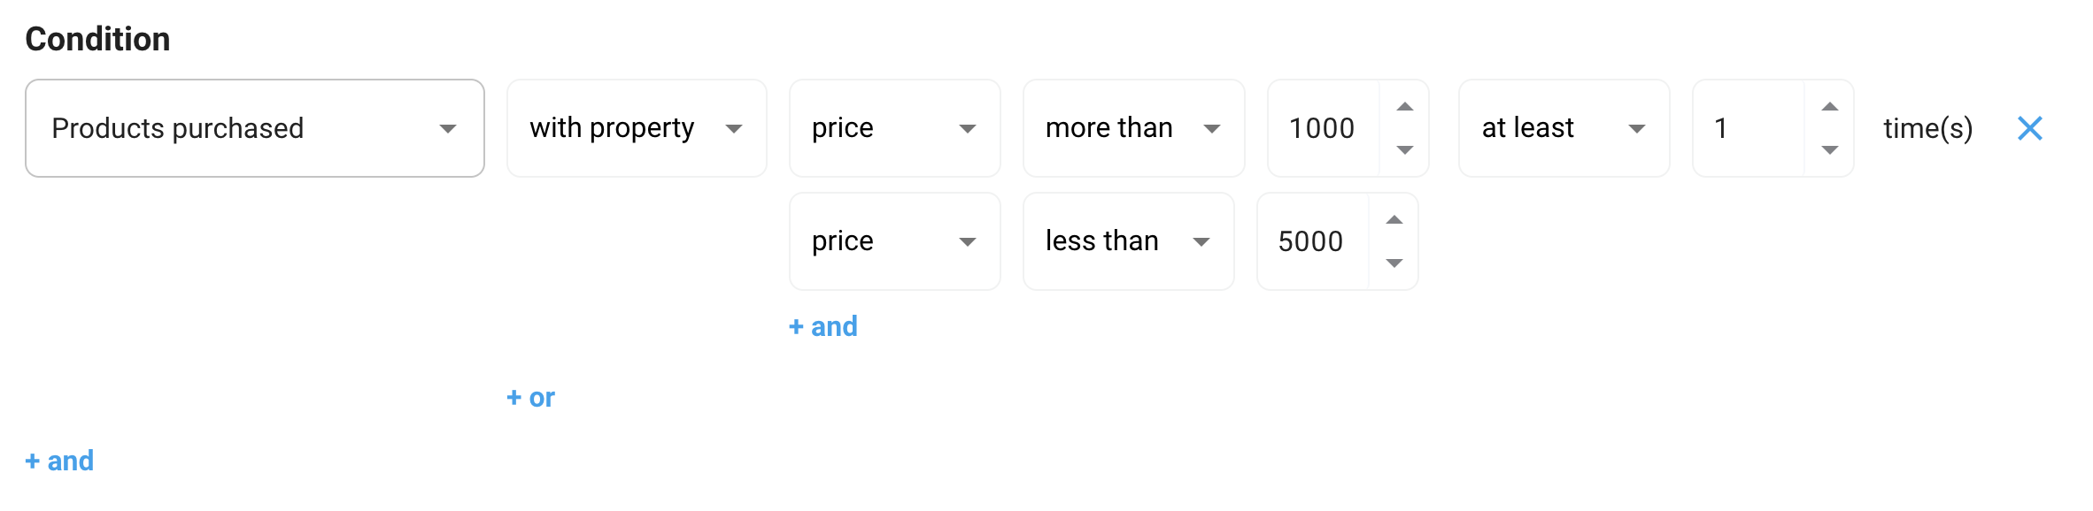Screen dimensions: 2093x511
Task: Add a property filter with + and
Action: (823, 326)
